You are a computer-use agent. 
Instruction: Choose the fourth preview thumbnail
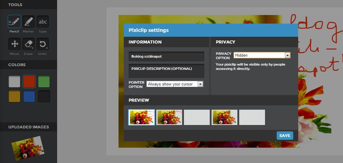[224, 118]
